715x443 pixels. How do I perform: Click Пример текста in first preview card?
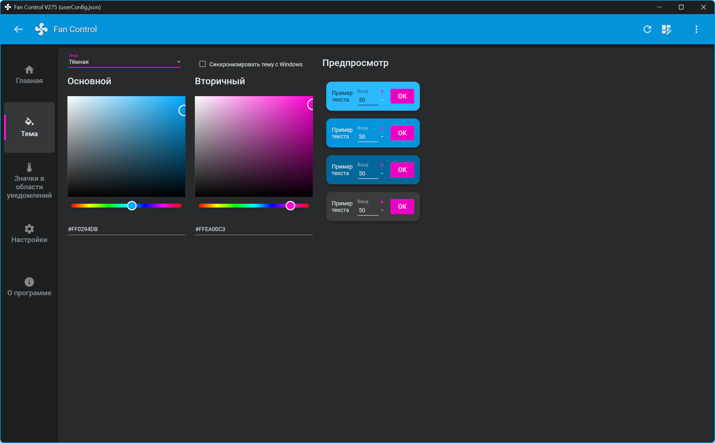tap(342, 96)
